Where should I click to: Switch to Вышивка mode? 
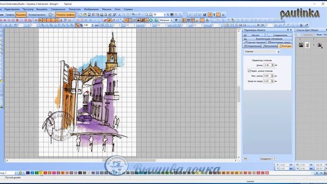[x=21, y=15]
